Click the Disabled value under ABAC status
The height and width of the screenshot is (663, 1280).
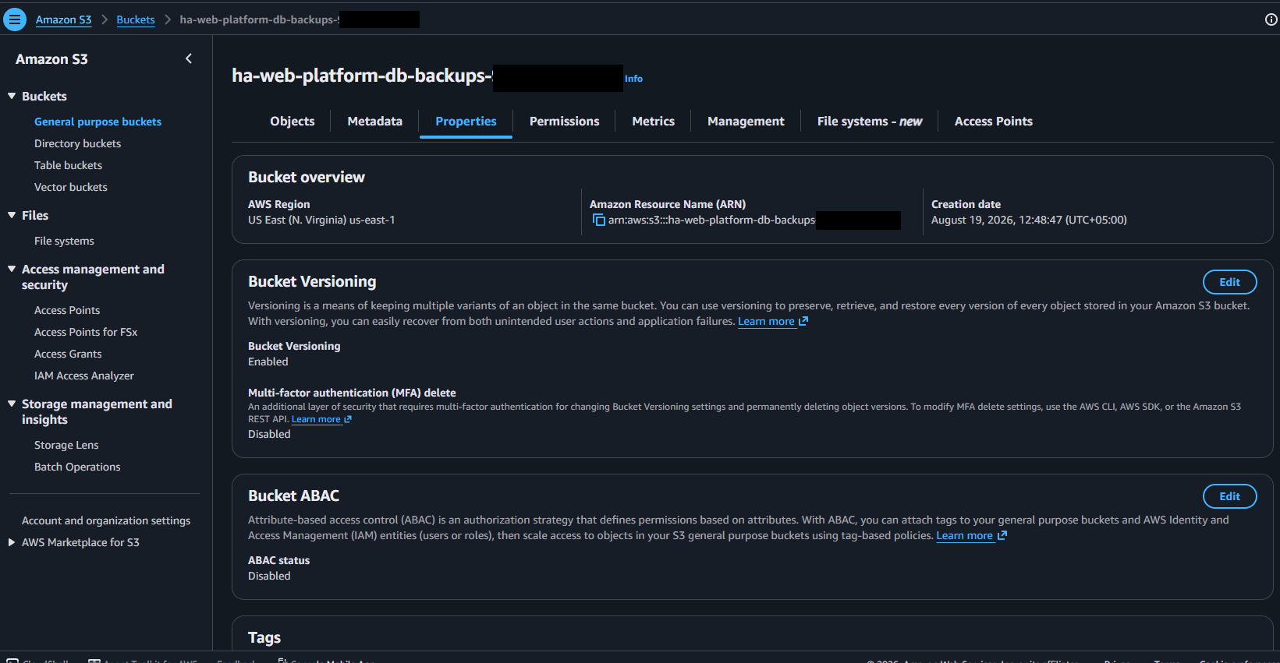point(269,576)
